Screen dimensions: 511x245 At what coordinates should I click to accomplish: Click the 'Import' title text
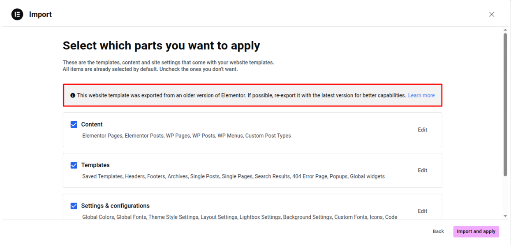[40, 14]
